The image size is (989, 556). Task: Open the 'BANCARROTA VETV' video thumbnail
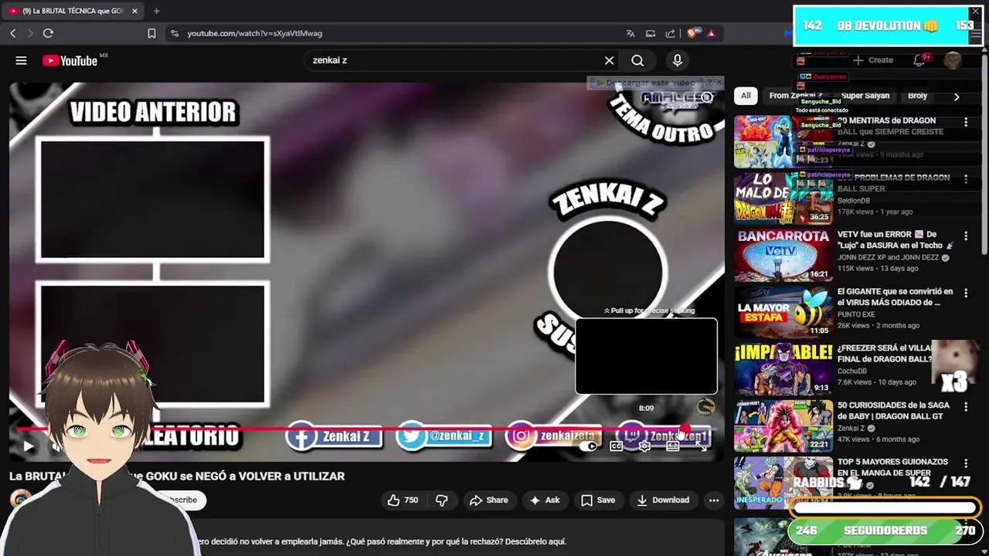pos(783,255)
